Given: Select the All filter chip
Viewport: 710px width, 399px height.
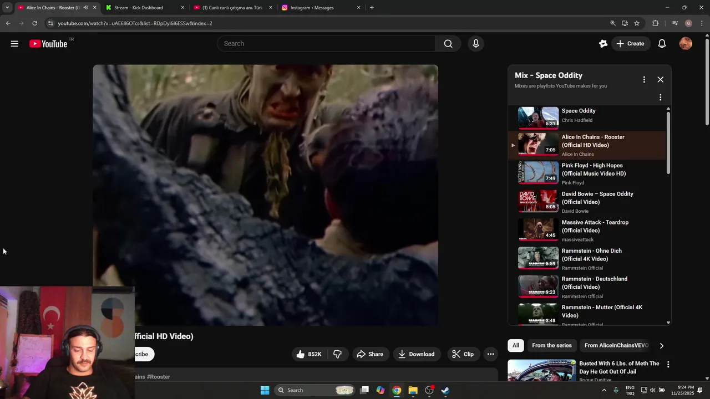Looking at the screenshot, I should pos(516,346).
